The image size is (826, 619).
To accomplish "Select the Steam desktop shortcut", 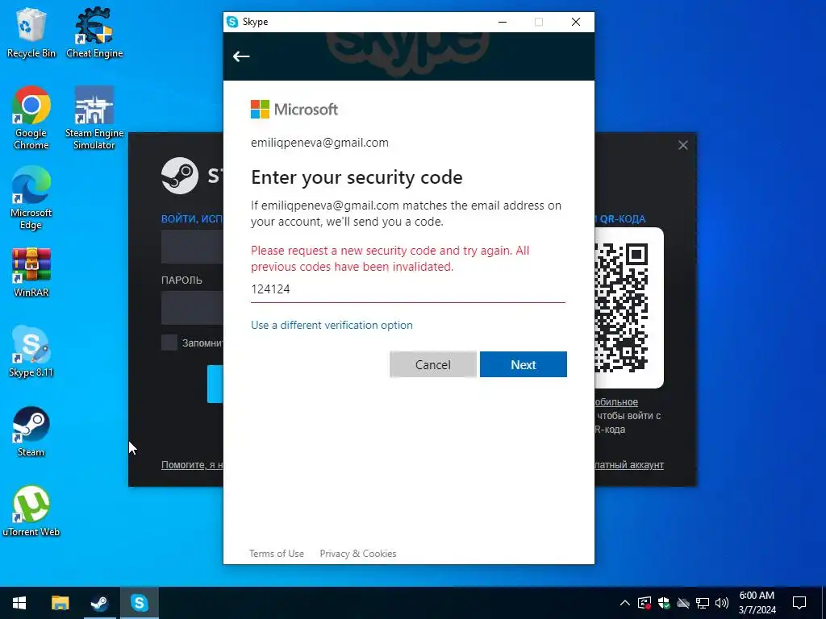I will [31, 432].
